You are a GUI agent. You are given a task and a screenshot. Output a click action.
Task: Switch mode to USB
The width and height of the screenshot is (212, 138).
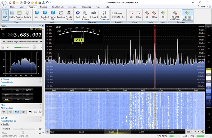click(x=17, y=99)
